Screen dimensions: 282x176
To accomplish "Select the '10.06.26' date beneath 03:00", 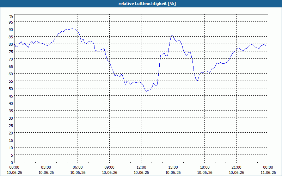I will point(46,172).
